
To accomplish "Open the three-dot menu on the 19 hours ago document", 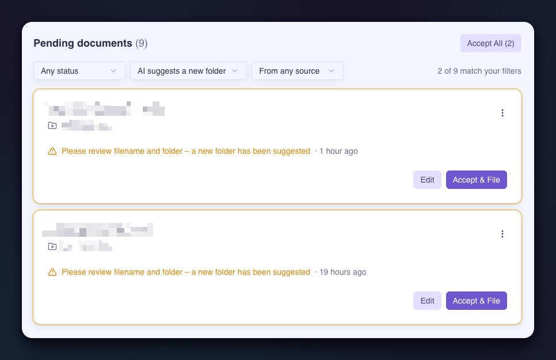I will [x=502, y=234].
